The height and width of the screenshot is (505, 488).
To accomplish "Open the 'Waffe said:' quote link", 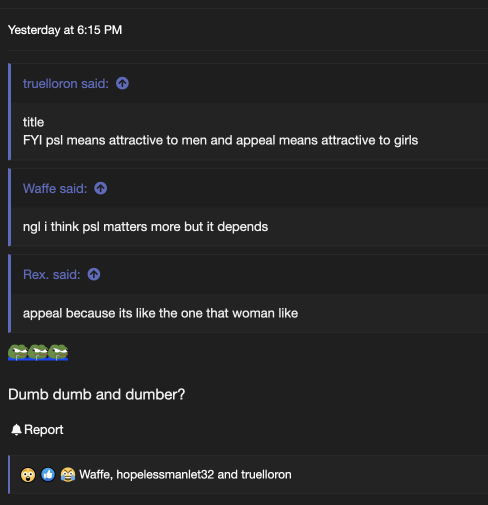I will pos(55,188).
